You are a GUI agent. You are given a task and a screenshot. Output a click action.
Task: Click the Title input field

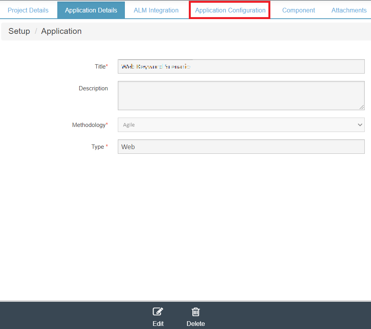tap(241, 66)
